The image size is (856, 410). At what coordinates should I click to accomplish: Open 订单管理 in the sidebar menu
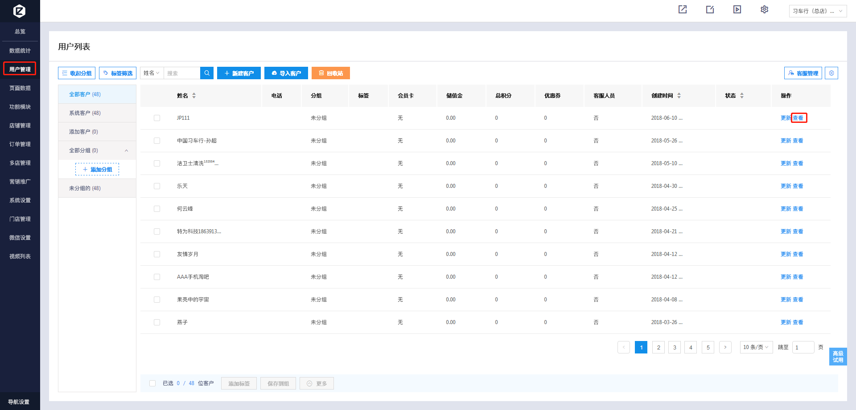pos(20,144)
